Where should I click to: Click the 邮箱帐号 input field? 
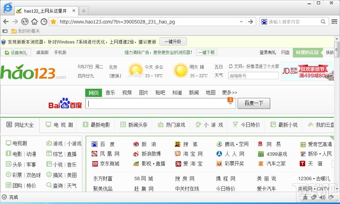253,75
